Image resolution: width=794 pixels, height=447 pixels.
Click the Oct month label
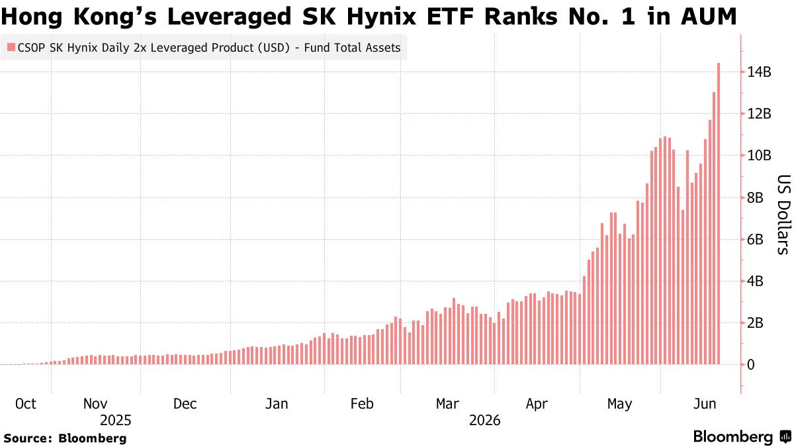coord(25,403)
